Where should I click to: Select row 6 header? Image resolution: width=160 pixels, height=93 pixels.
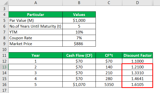(4, 26)
